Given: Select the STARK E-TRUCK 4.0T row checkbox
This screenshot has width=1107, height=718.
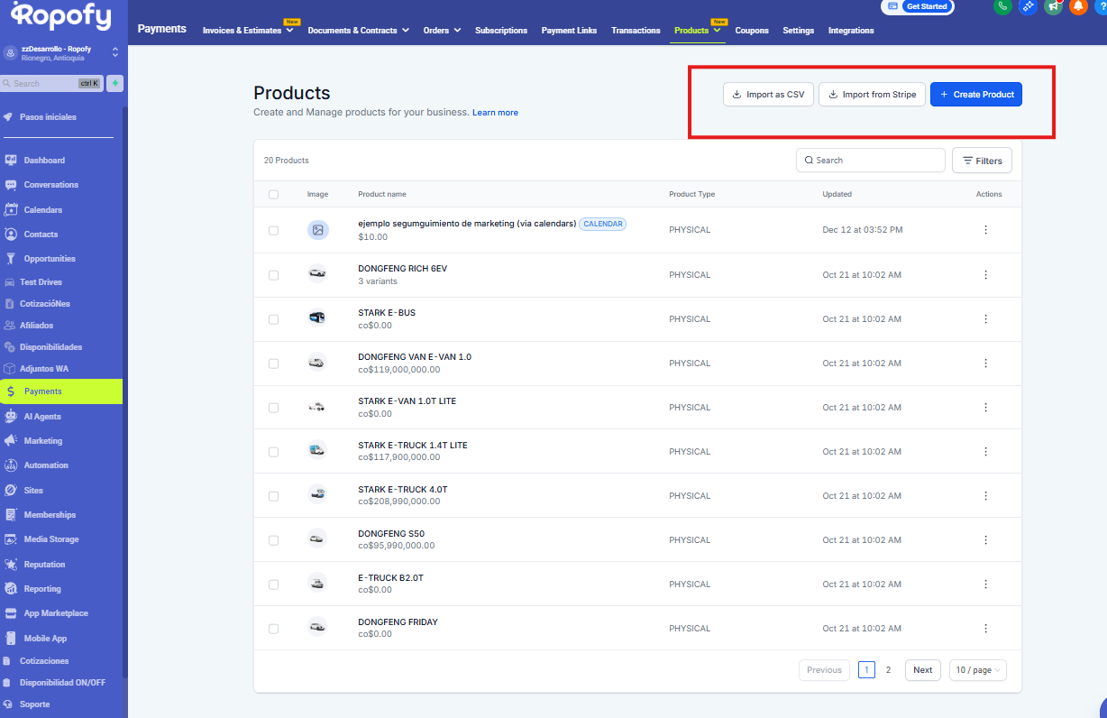Looking at the screenshot, I should pos(274,496).
